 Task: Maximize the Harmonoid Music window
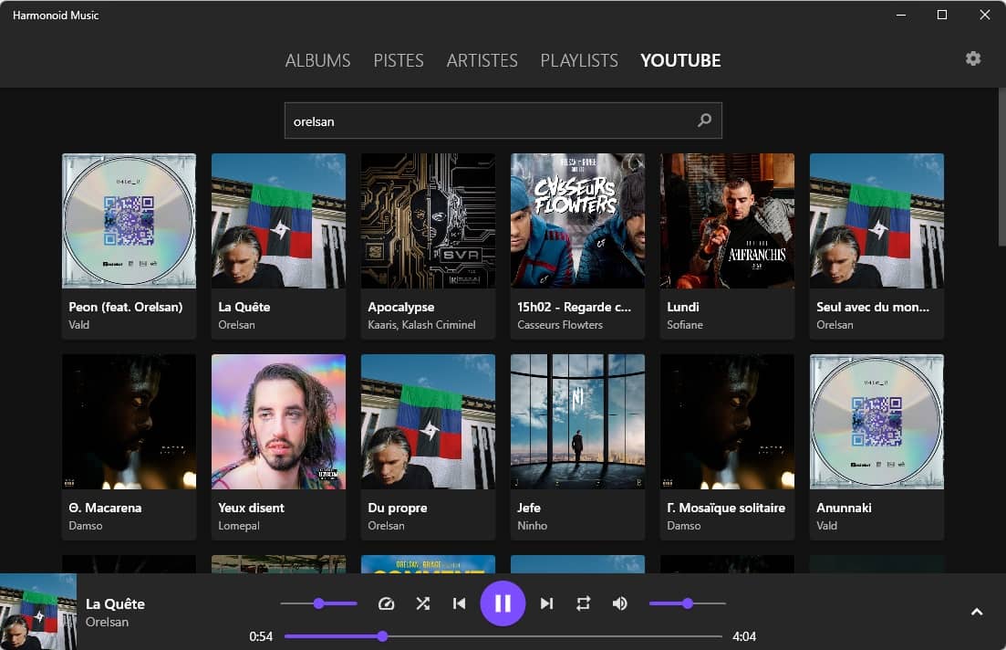click(942, 15)
